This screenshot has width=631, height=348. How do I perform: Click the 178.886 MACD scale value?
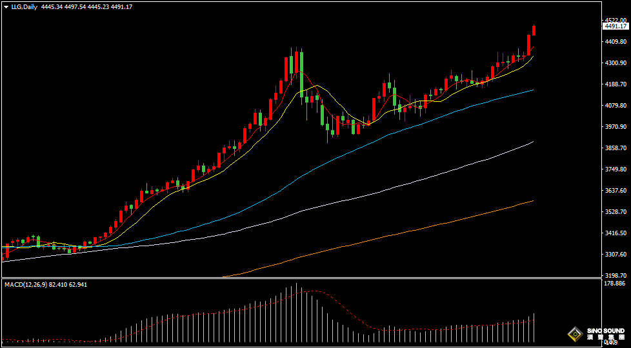(x=614, y=283)
